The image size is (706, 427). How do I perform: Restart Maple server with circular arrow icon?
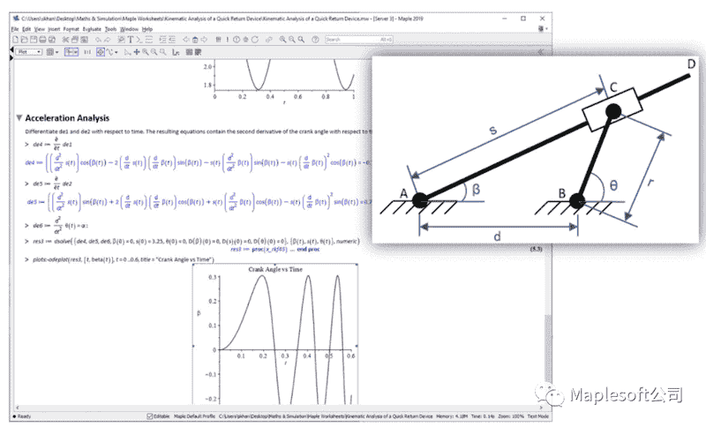pyautogui.click(x=255, y=40)
